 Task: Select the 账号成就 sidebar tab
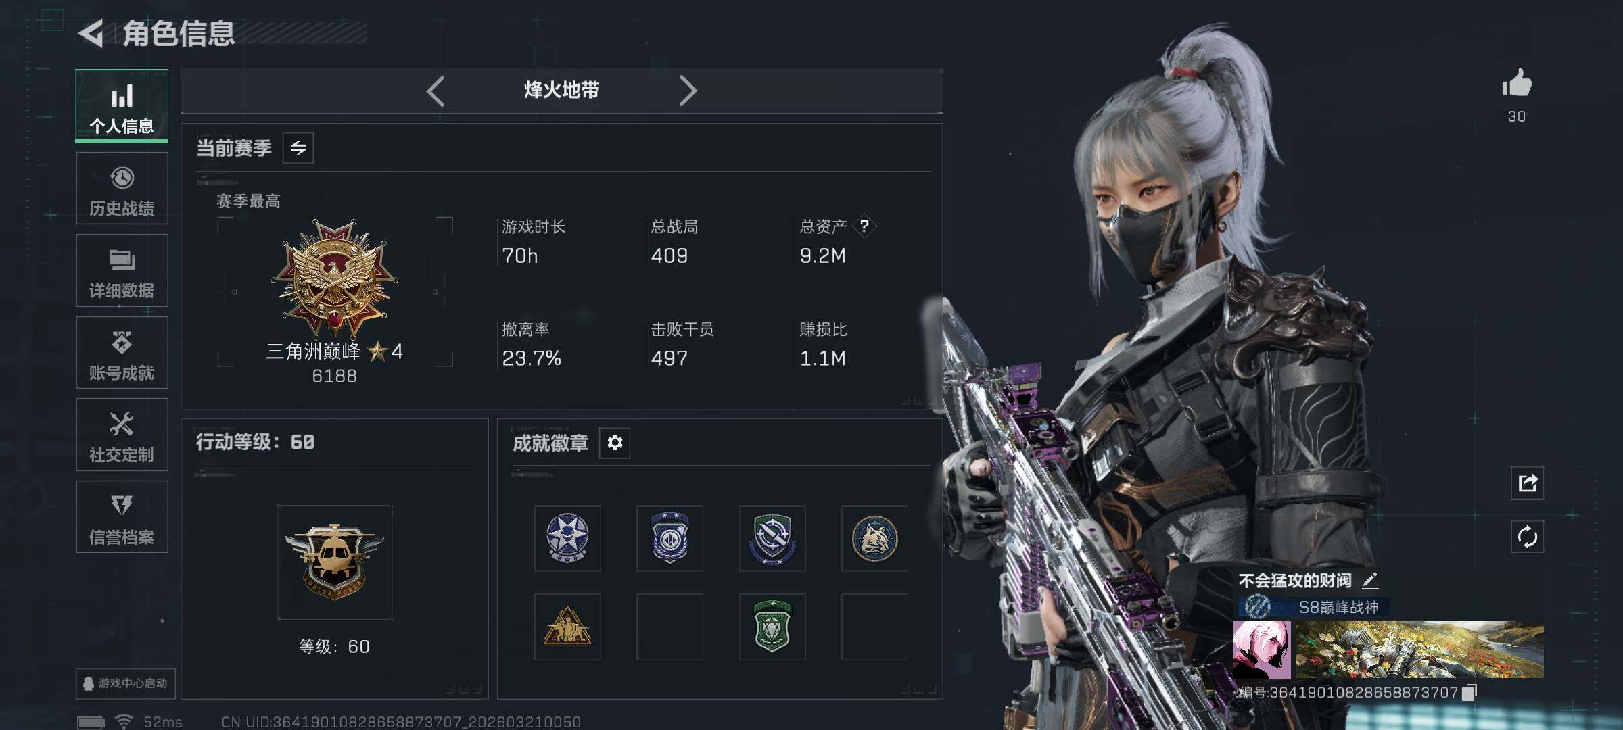(x=122, y=353)
